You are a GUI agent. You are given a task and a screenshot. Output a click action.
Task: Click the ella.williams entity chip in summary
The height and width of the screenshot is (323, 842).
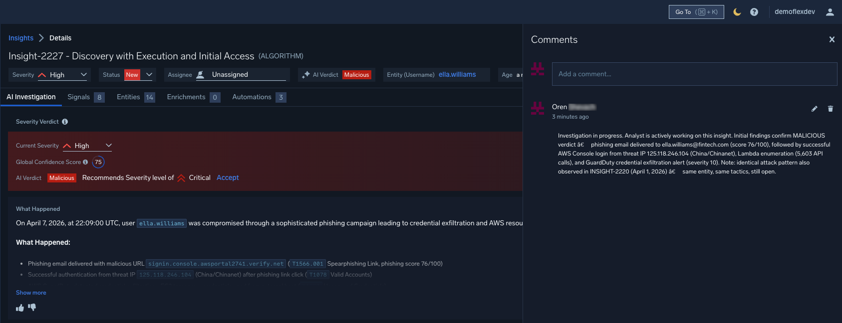point(162,223)
